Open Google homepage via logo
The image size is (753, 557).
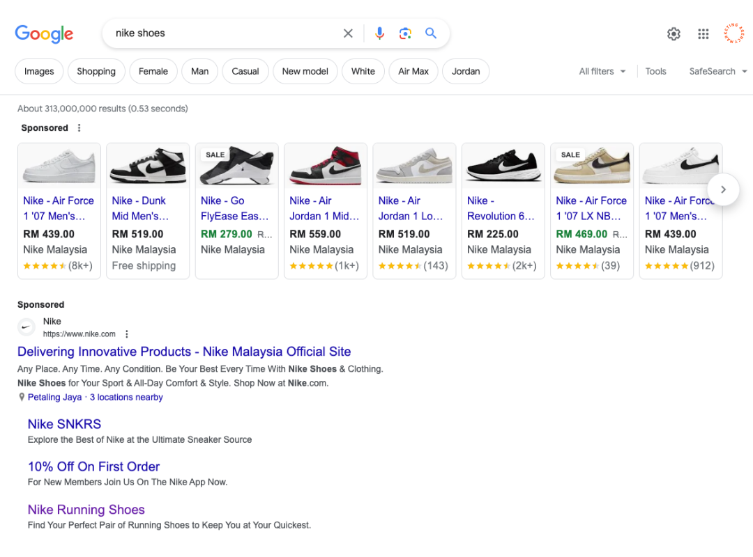pyautogui.click(x=44, y=33)
